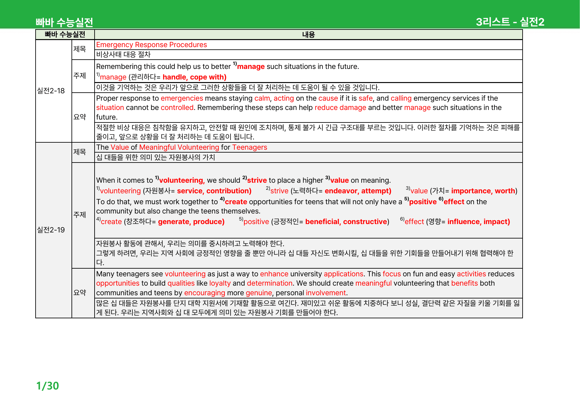
Task: Click the synonyms 'influence, impact)'
Action: pos(479,222)
